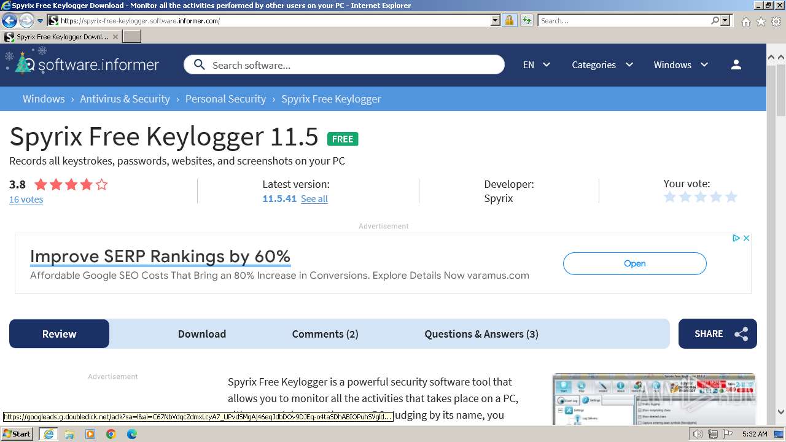786x442 pixels.
Task: Open the media player taskbar icon
Action: (90, 434)
